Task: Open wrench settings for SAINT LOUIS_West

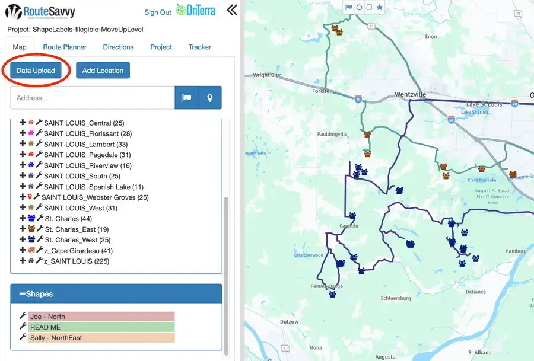Action: point(39,207)
